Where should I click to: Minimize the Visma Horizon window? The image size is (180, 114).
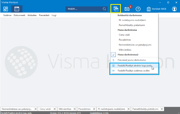pyautogui.click(x=160, y=2)
